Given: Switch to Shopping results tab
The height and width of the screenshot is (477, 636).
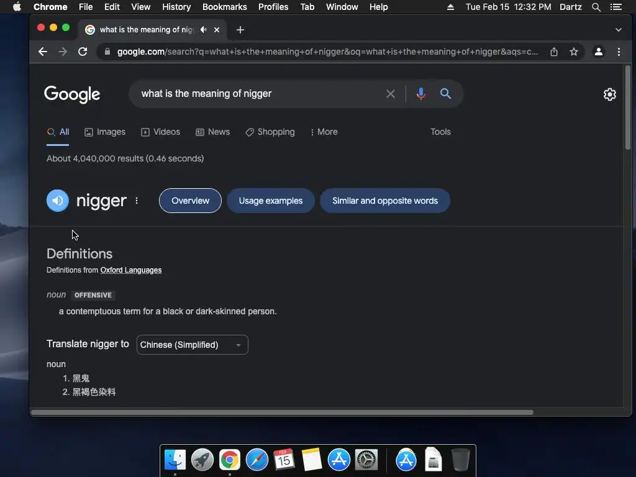Looking at the screenshot, I should tap(270, 132).
